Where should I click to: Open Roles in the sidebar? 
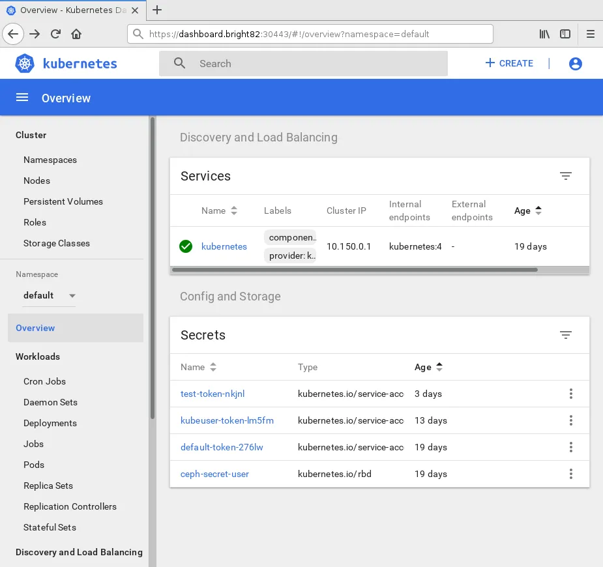tap(35, 222)
